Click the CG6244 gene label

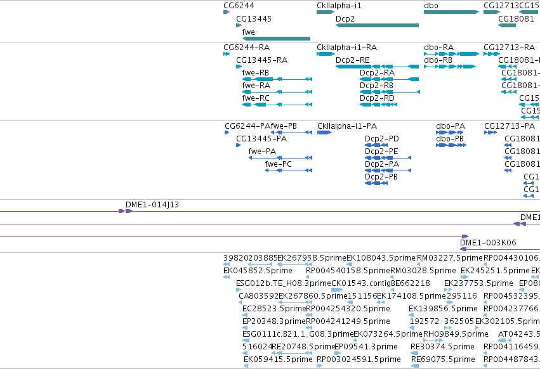(239, 6)
